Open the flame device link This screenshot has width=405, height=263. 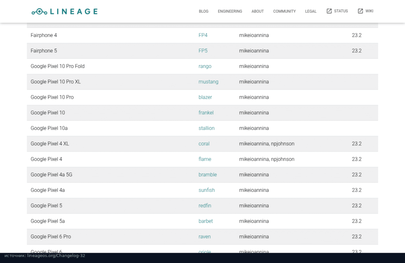[205, 159]
